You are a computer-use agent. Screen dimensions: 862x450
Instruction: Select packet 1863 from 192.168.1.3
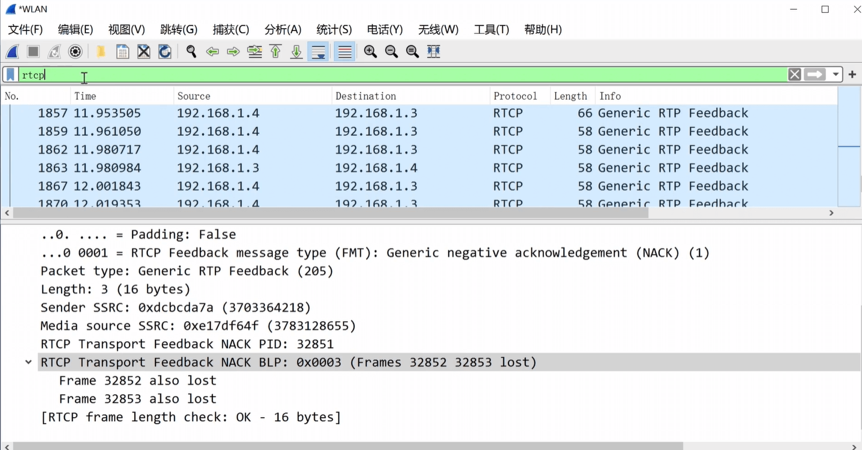pyautogui.click(x=419, y=168)
